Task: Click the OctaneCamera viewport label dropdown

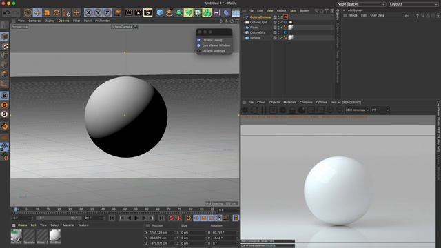Action: click(124, 27)
